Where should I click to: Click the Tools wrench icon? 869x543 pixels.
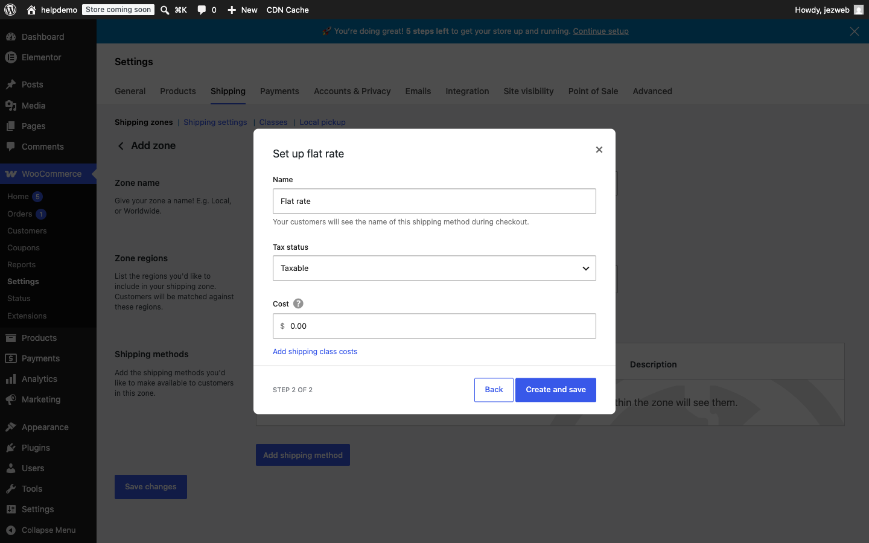[x=11, y=489]
